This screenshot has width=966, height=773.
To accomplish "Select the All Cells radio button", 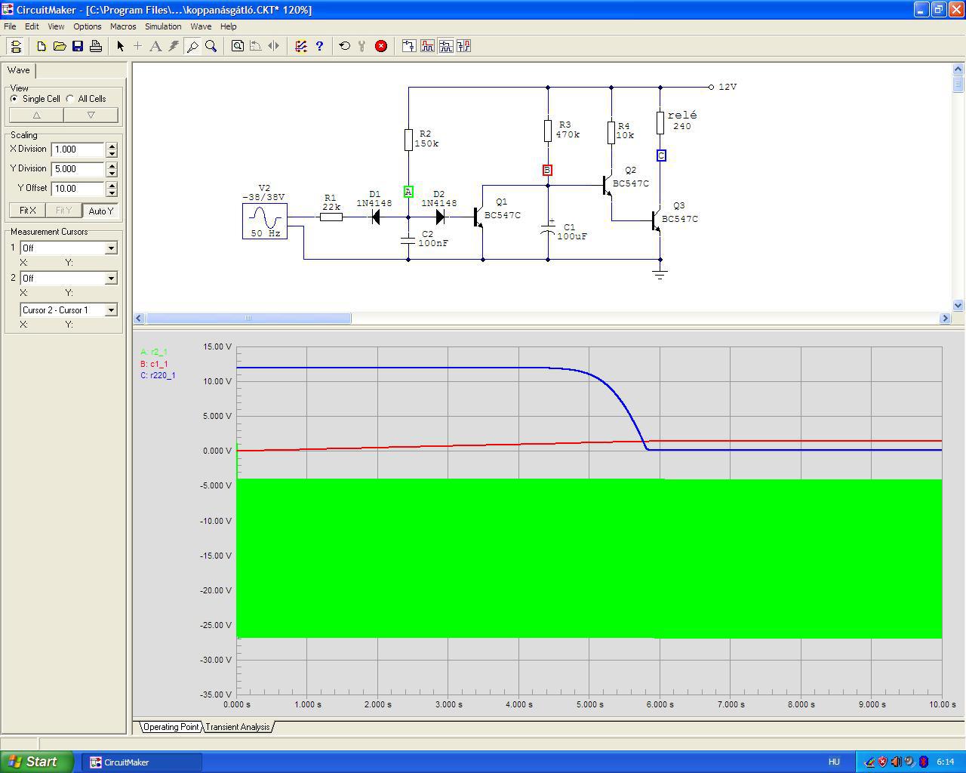I will [70, 99].
